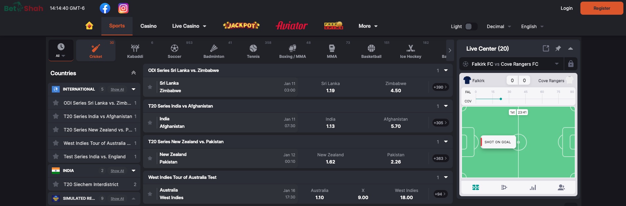Image resolution: width=626 pixels, height=206 pixels.
Task: Open the Facebook social icon
Action: (105, 8)
